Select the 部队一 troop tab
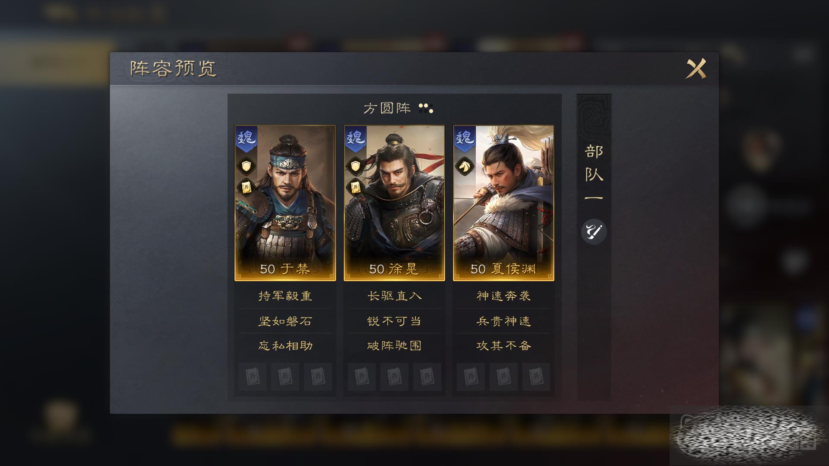The height and width of the screenshot is (466, 829). [594, 174]
